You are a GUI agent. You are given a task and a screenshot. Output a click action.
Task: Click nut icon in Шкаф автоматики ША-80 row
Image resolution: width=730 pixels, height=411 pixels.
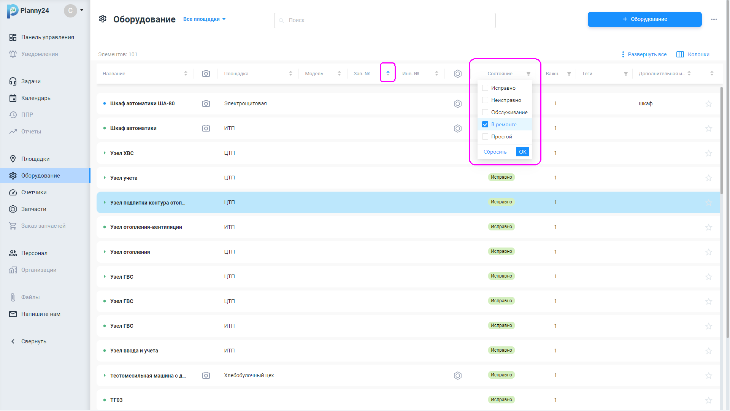click(458, 104)
